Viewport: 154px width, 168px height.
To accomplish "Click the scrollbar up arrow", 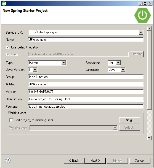I will click(x=149, y=29).
